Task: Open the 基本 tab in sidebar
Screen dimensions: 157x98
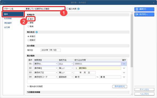Action: [x=13, y=14]
